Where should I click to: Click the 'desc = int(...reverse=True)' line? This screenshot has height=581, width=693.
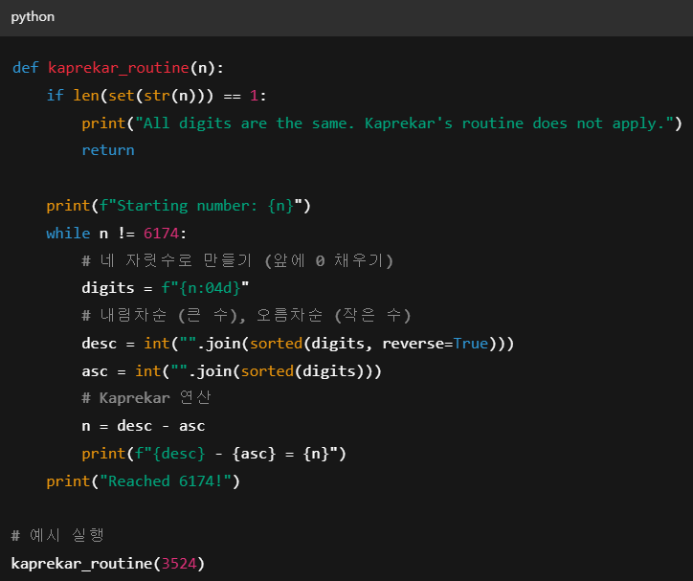click(298, 344)
